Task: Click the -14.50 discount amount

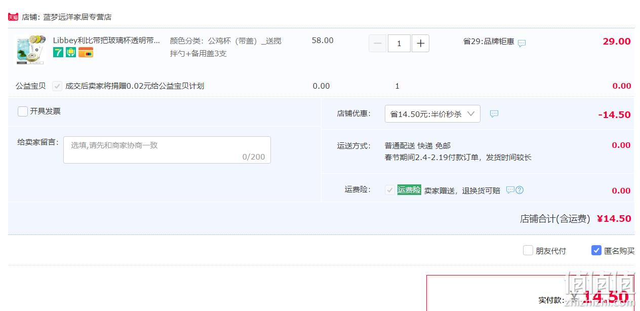Action: pos(615,115)
